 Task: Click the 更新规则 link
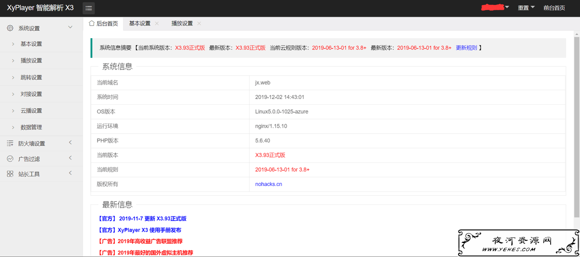(466, 47)
